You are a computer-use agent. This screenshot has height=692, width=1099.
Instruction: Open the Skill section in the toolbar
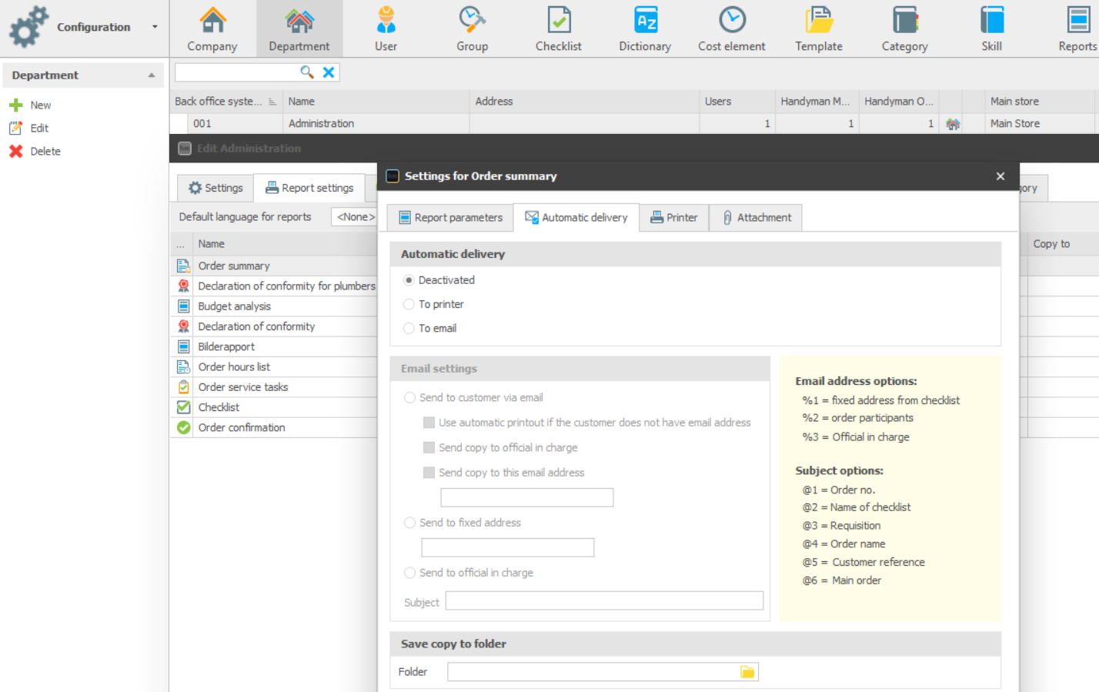(x=992, y=29)
